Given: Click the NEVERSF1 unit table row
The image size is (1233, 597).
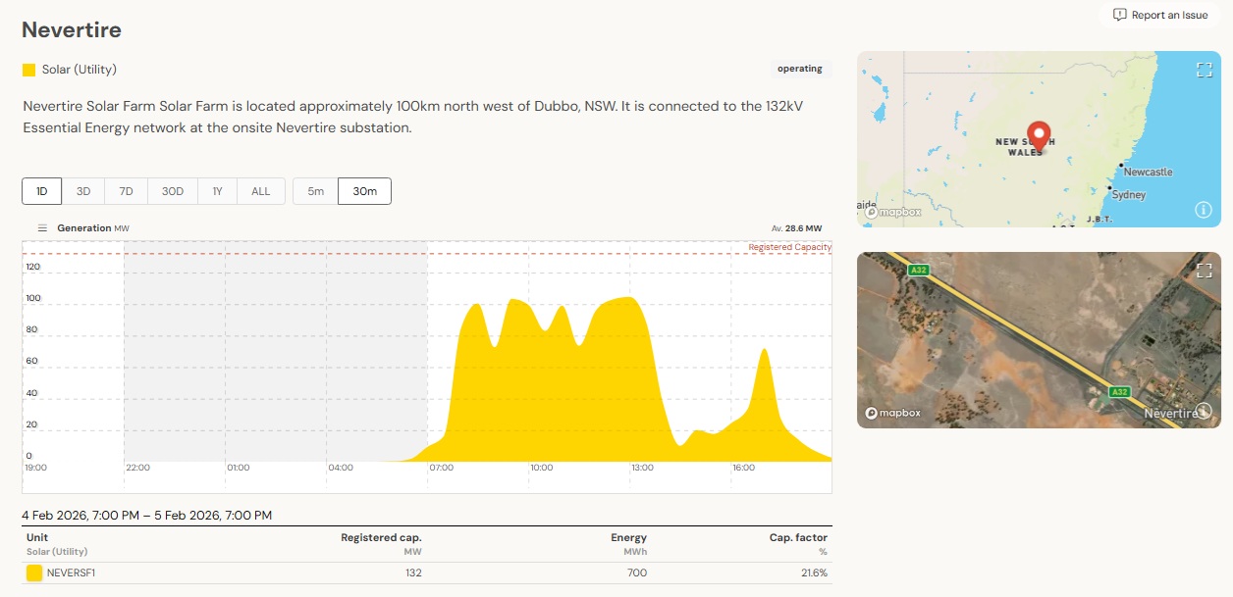Looking at the screenshot, I should tap(426, 572).
